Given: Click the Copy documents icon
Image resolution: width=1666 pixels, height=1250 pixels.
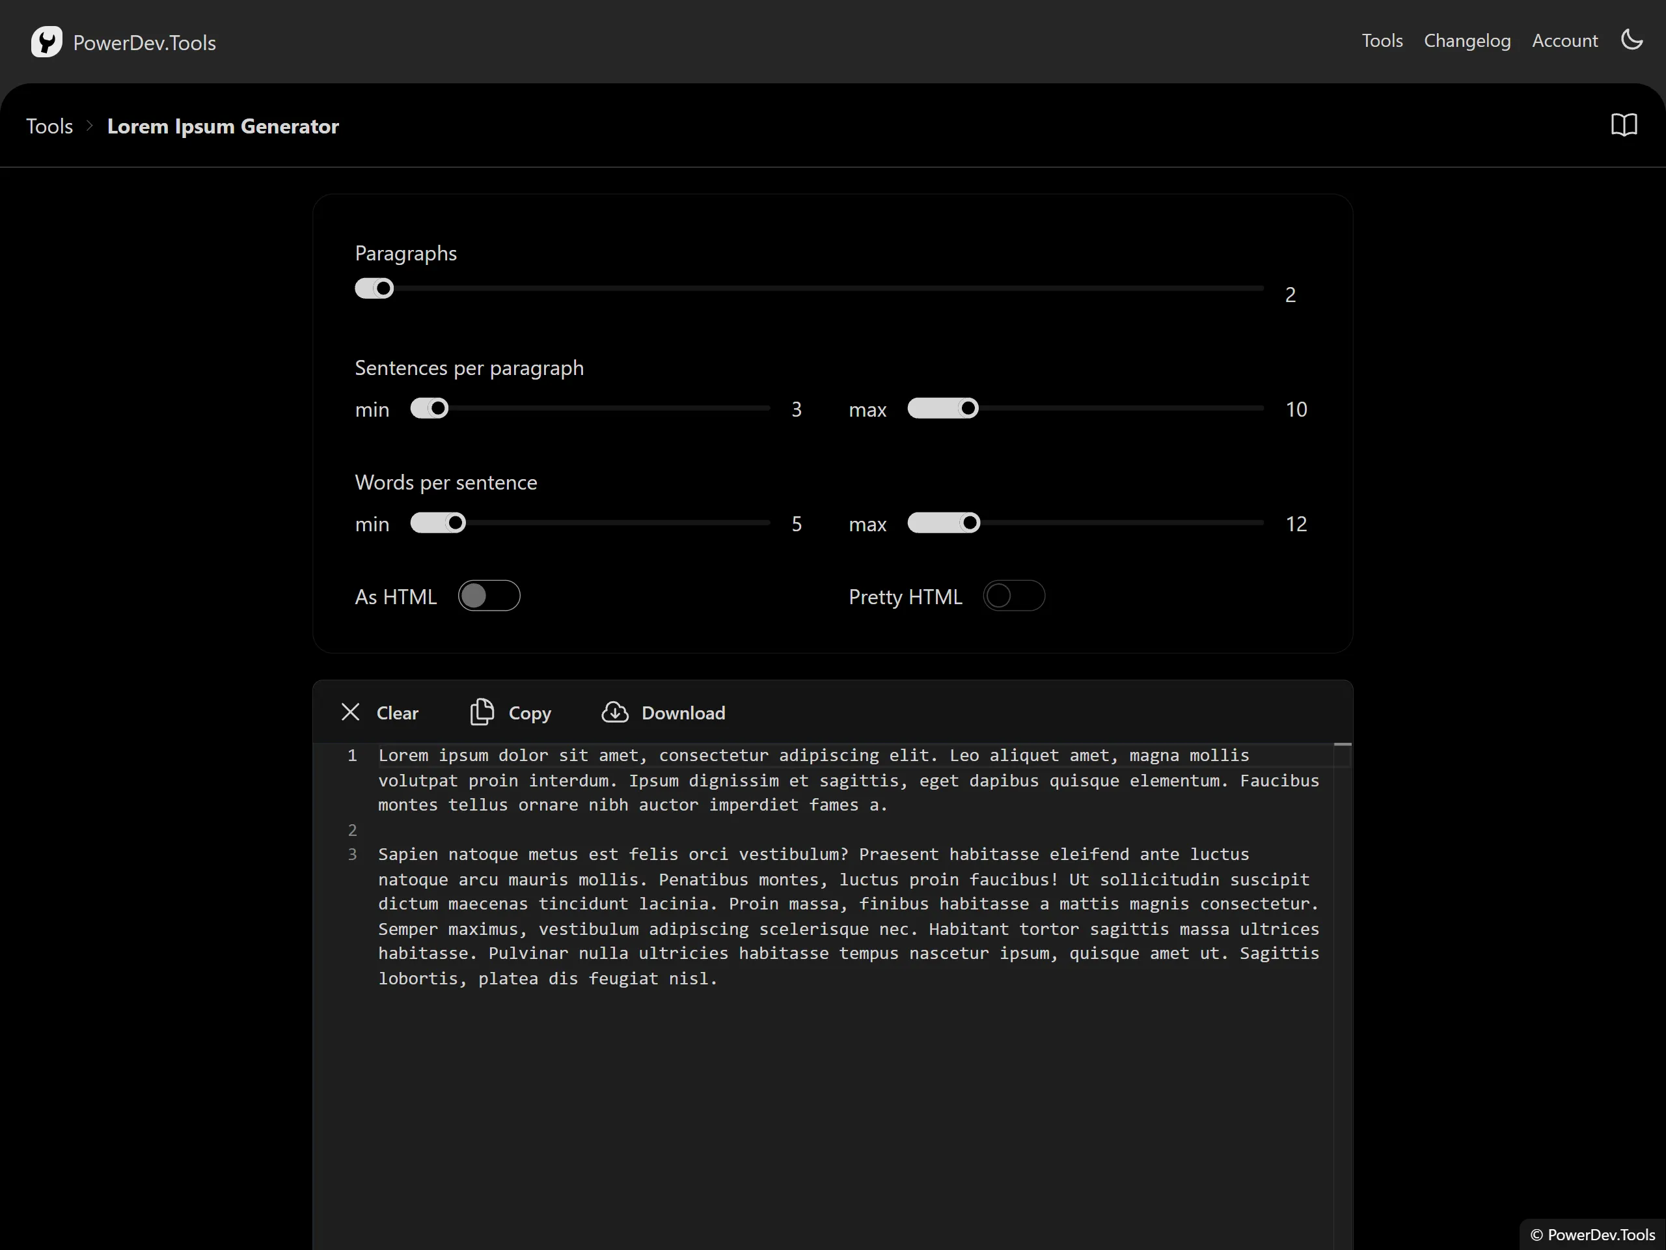Looking at the screenshot, I should pos(482,712).
